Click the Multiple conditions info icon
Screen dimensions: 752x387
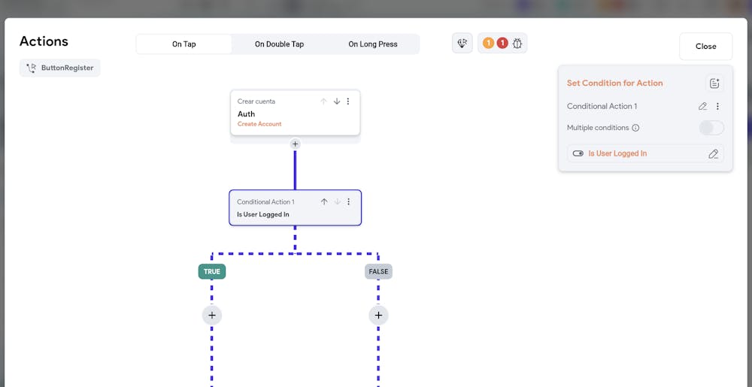635,128
